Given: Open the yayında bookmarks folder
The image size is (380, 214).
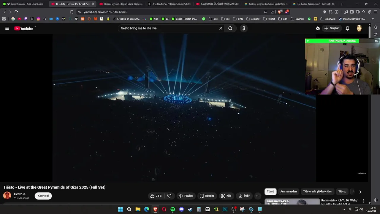Looking at the screenshot, I should [x=297, y=19].
